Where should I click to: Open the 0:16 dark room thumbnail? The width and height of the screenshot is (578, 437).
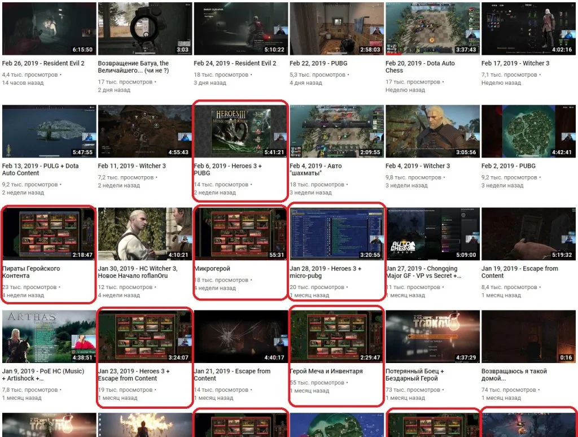[x=528, y=337]
